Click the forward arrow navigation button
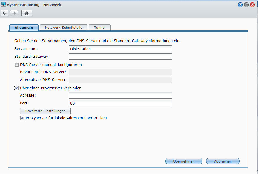Screen dimensions: 258x174 14,13
